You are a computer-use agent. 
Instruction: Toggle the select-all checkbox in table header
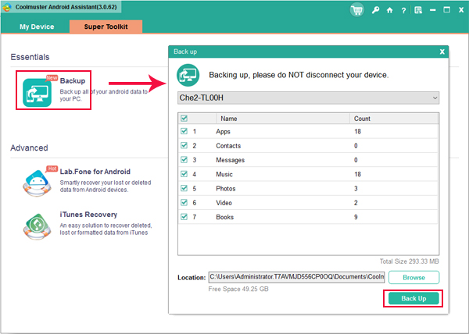click(x=184, y=118)
